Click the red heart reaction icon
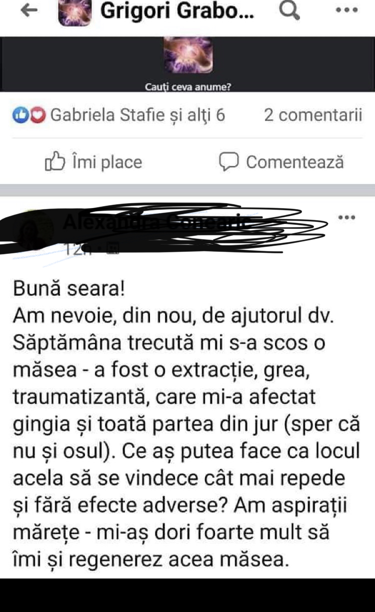Screen dimensions: 375x612 tap(37, 115)
